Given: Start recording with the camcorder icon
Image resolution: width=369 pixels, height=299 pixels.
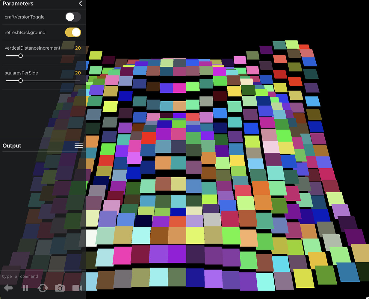Looking at the screenshot, I should point(77,288).
